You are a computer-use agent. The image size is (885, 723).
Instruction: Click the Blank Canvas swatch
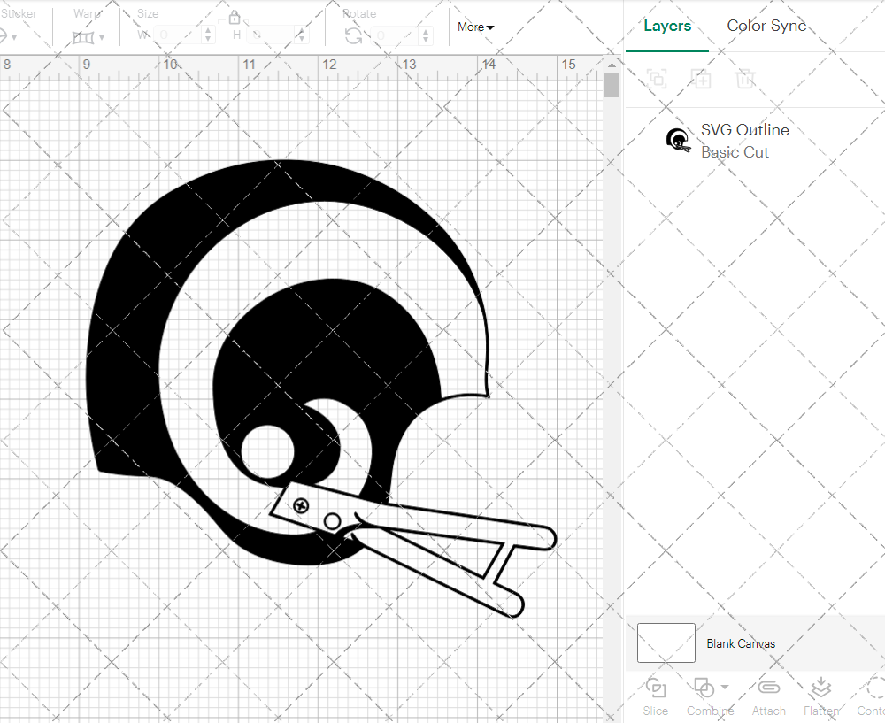[x=666, y=642]
